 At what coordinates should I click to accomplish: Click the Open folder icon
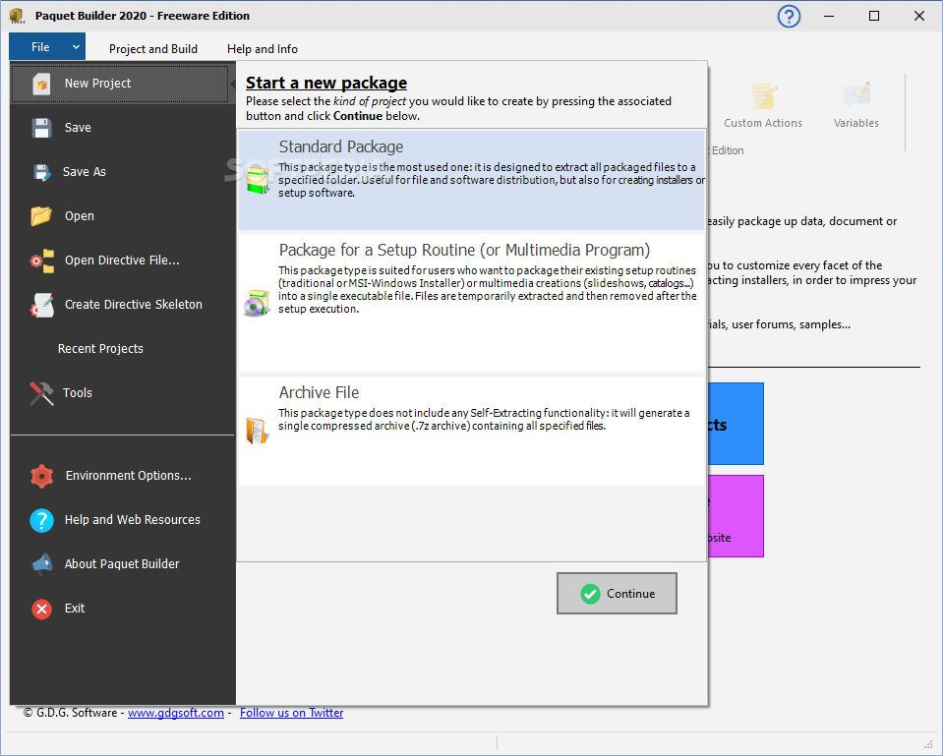[41, 216]
